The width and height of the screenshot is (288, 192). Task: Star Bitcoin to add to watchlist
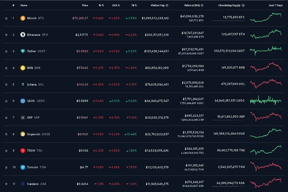click(x=6, y=18)
